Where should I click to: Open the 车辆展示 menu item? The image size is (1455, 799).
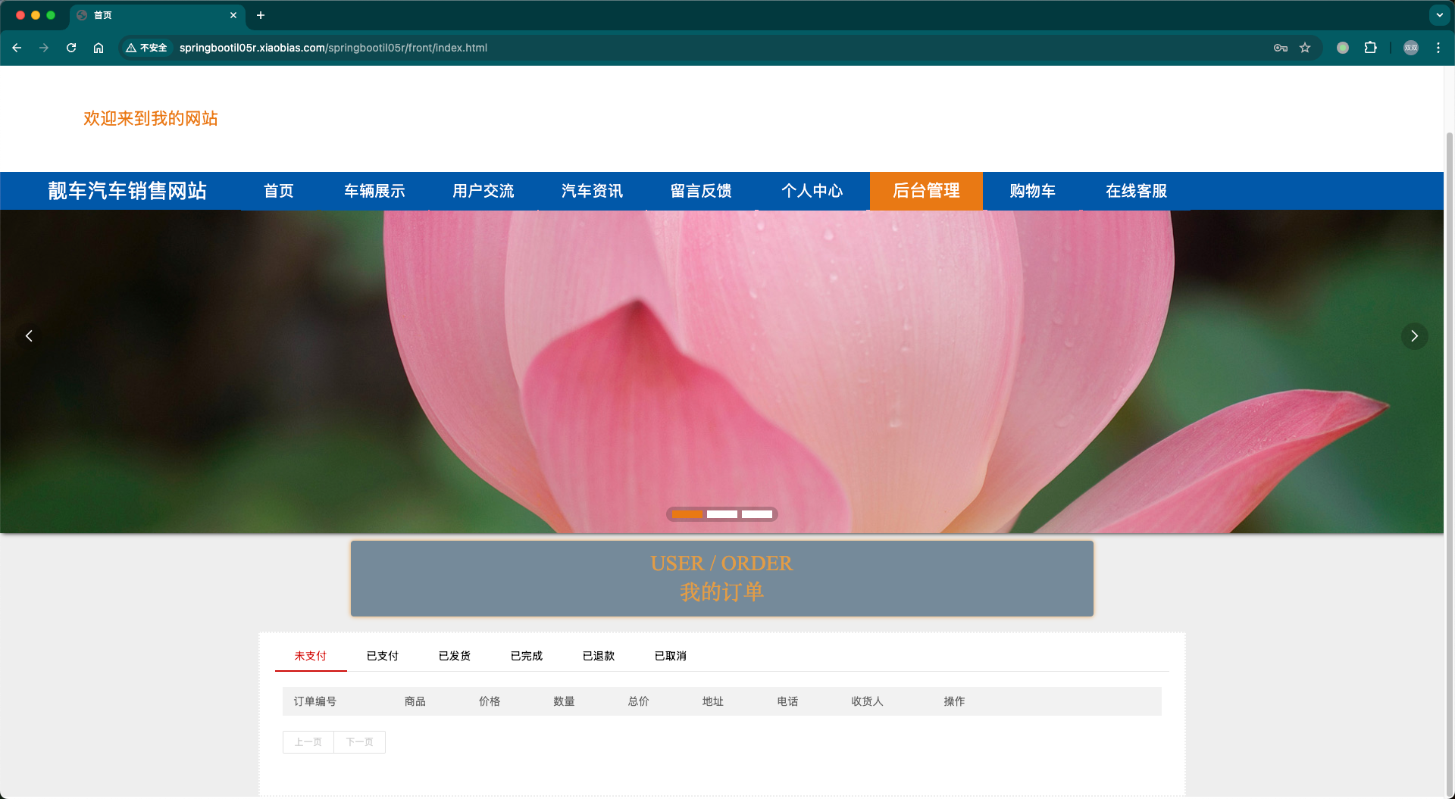374,191
